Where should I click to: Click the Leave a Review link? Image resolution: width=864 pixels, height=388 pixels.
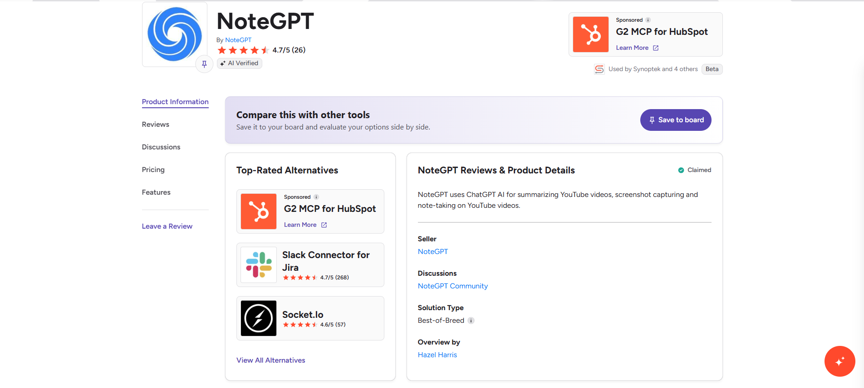(167, 226)
